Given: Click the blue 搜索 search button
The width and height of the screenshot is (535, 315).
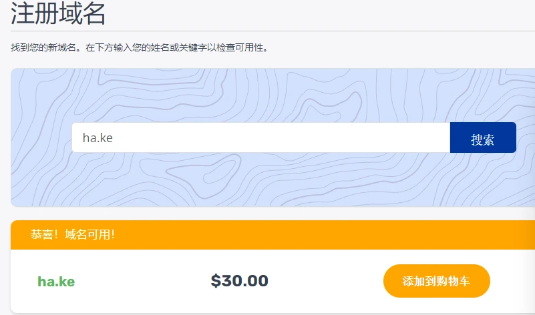Looking at the screenshot, I should pos(483,138).
